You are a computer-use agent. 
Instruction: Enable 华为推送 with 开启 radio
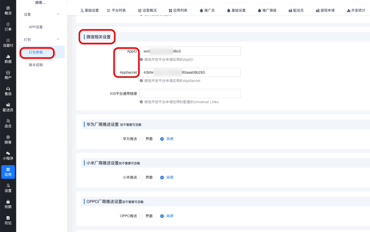[142, 139]
